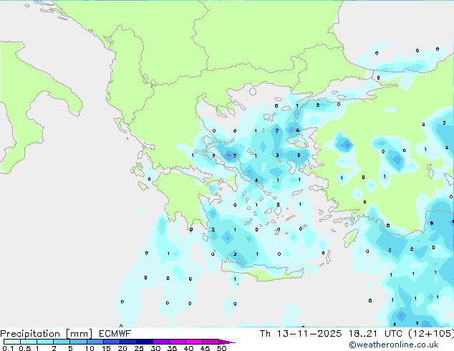
Task: Open the weatheronline.co.uk link
Action: tap(394, 345)
